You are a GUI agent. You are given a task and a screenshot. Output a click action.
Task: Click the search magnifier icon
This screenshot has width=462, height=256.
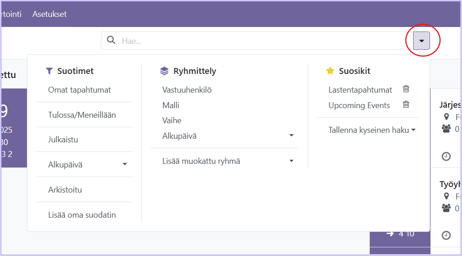click(111, 41)
